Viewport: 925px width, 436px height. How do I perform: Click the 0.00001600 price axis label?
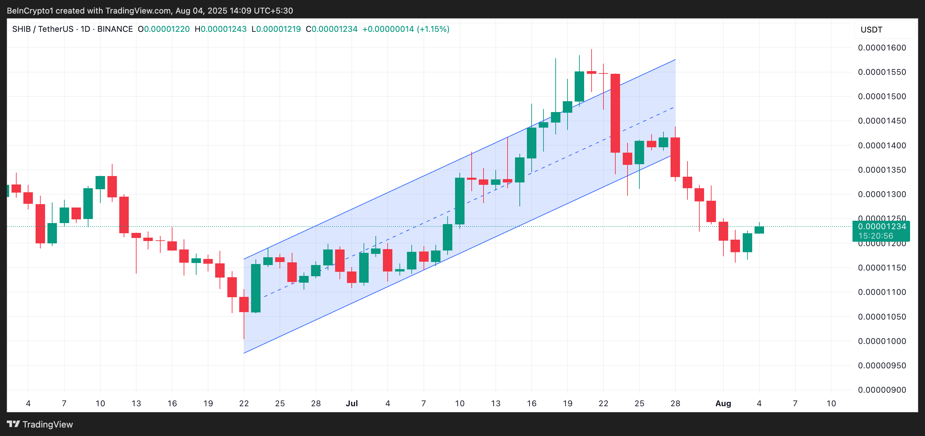[882, 48]
